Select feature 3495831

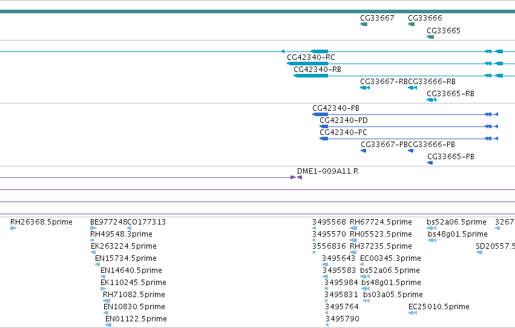341,295
